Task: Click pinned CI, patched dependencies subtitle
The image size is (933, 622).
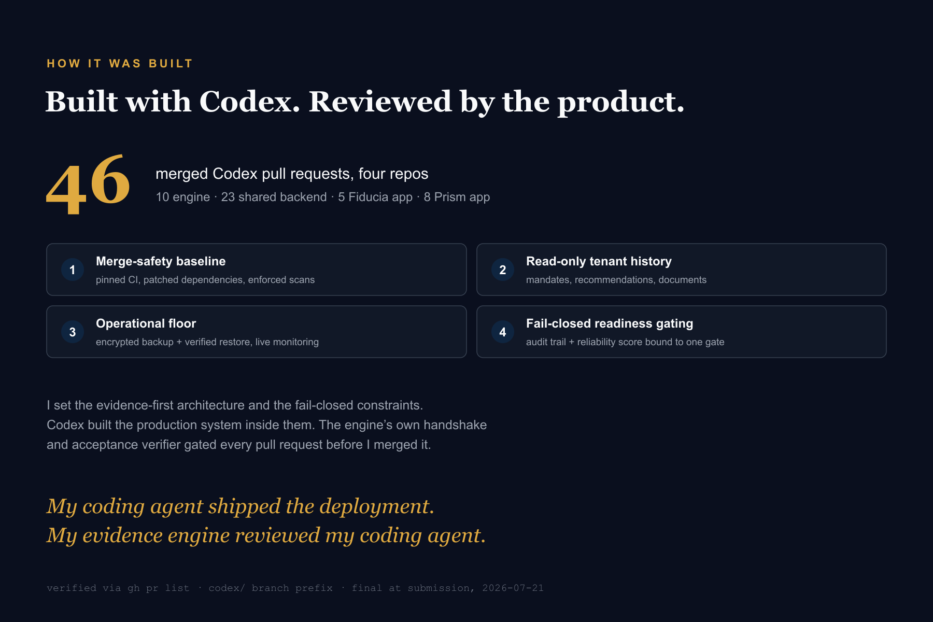Action: 205,280
